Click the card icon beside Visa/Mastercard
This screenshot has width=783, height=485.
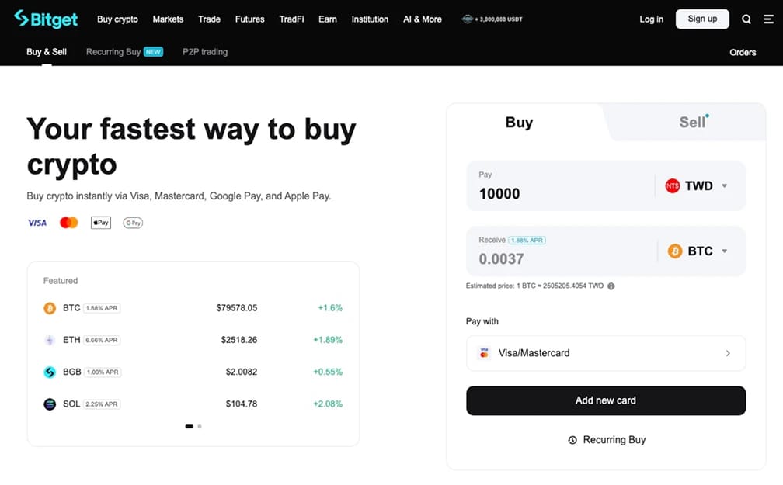click(484, 353)
